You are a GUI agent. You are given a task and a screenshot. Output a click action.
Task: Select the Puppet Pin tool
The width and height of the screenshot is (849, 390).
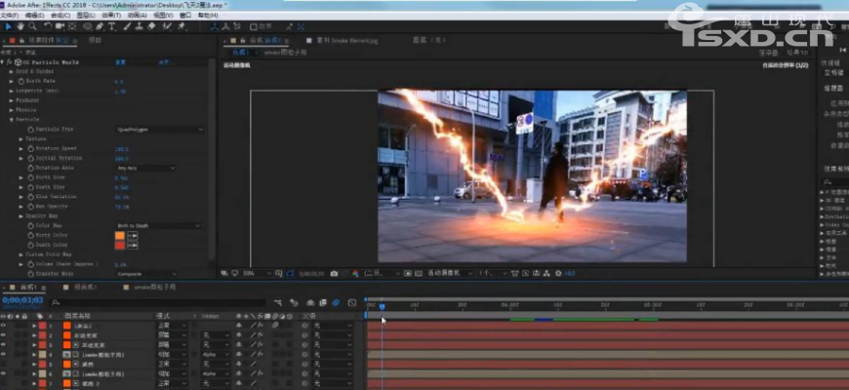[x=182, y=26]
